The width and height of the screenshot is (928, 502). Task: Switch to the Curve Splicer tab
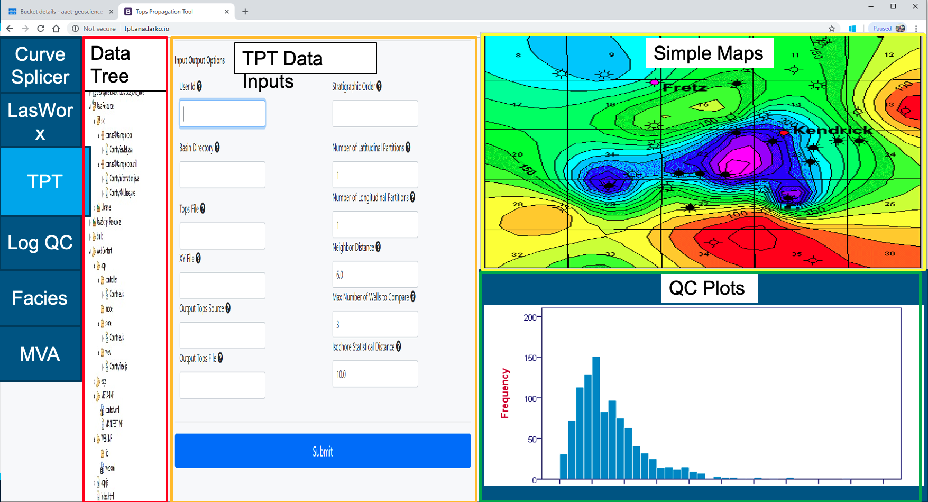point(41,66)
